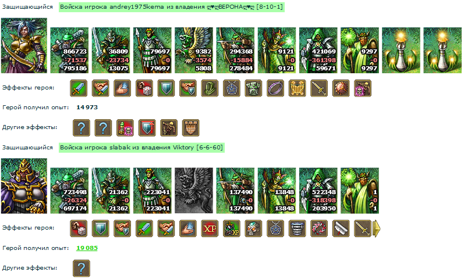464x279 pixels.
Task: Click the knight with XP icon
Action: [232, 228]
